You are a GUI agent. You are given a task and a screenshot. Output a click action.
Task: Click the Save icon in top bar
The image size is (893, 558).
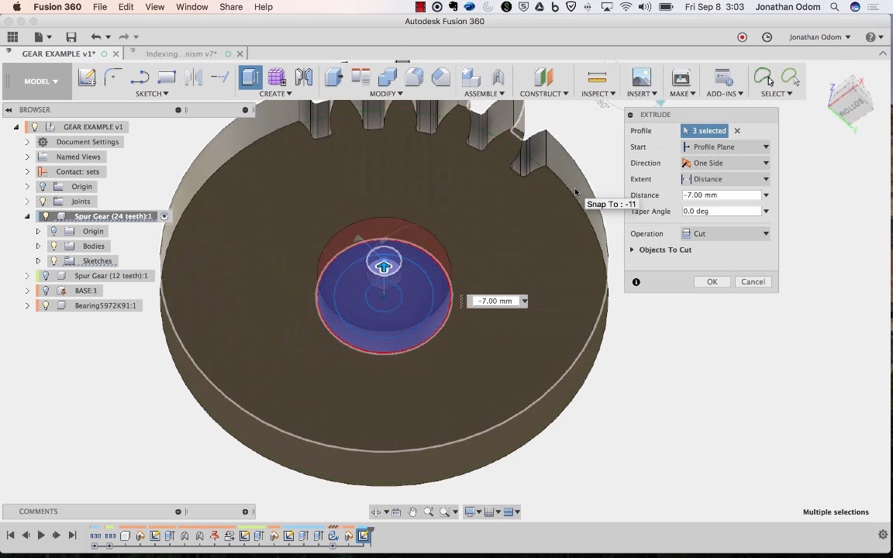point(71,37)
